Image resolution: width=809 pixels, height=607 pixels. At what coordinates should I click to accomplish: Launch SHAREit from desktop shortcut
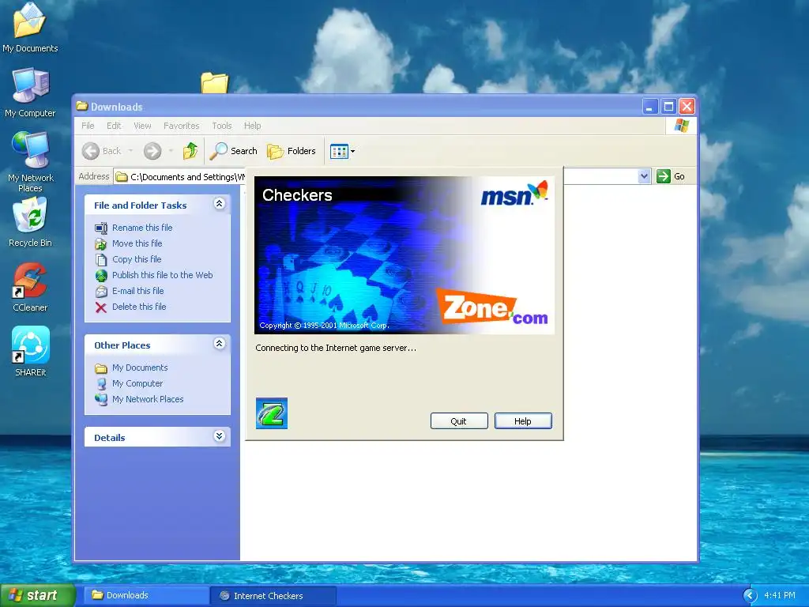31,352
